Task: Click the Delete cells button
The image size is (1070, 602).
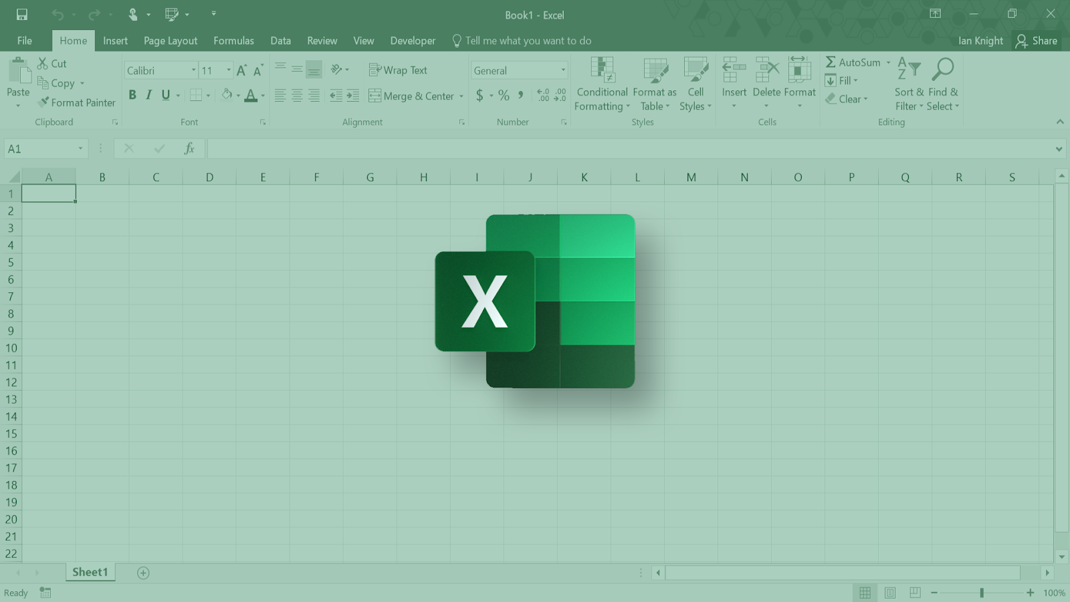Action: pyautogui.click(x=766, y=84)
